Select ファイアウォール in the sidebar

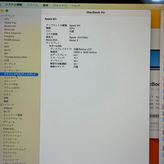tap(13, 118)
